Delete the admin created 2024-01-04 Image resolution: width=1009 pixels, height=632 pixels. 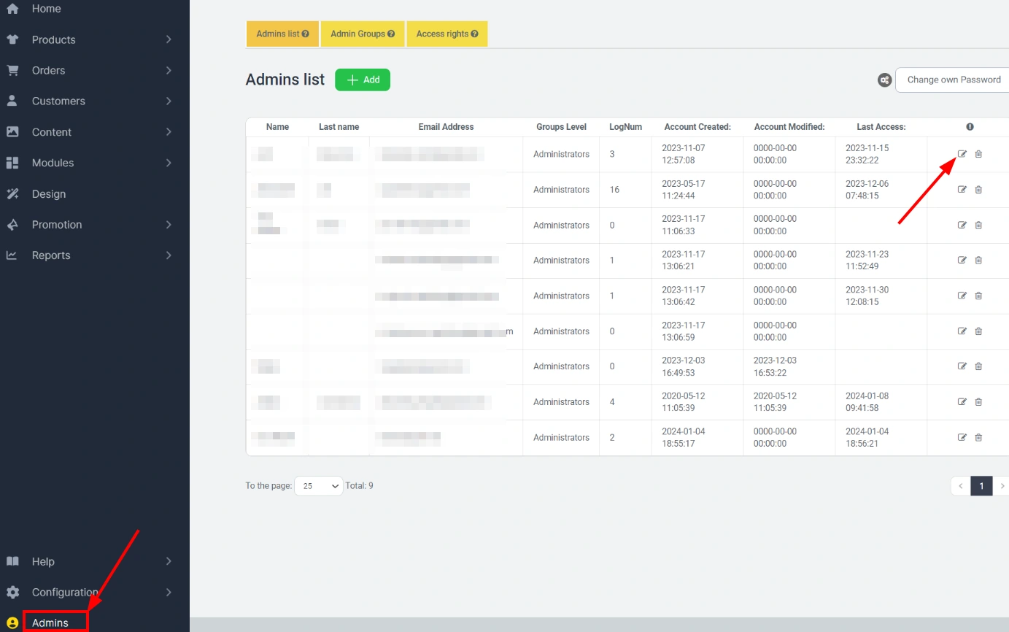[x=978, y=438]
